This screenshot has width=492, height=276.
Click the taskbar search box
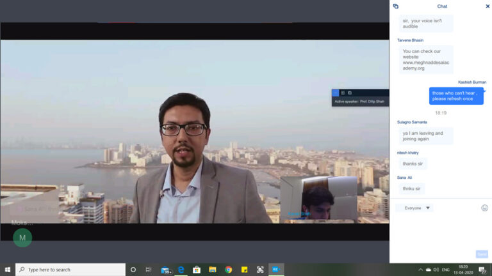[68, 270]
